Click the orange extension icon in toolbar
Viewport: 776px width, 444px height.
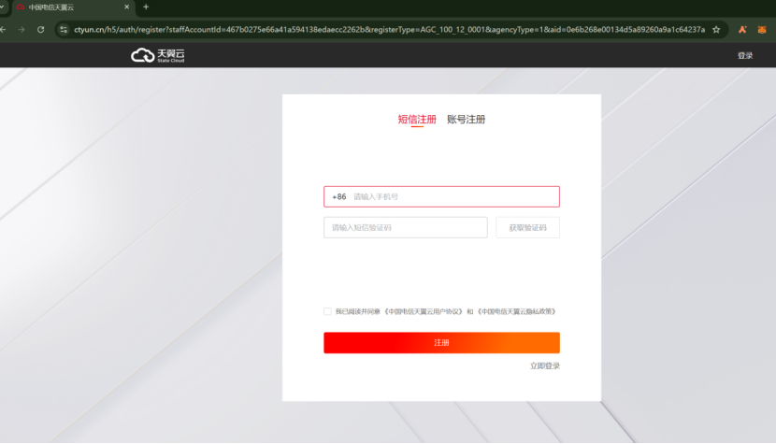tap(742, 30)
